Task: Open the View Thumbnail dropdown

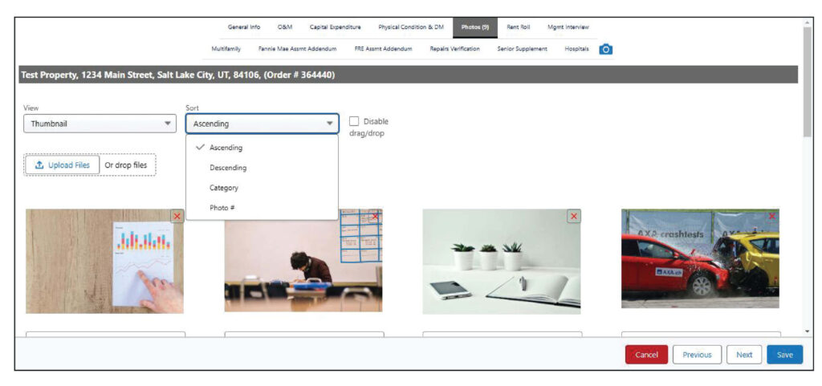Action: point(100,124)
